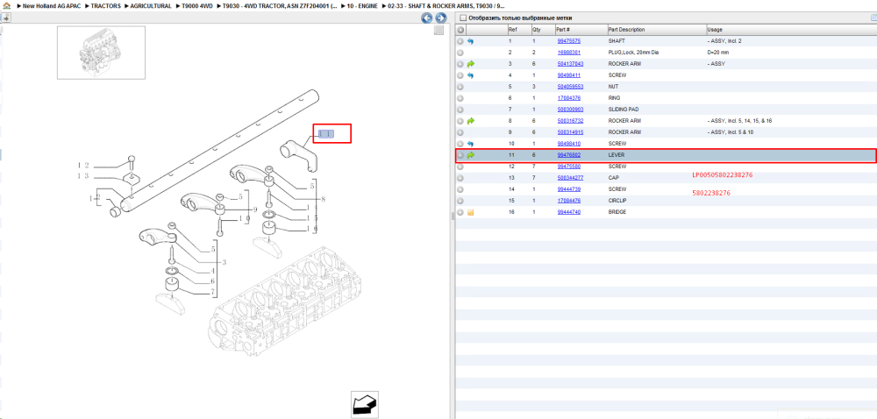
Task: Click the BRIDGE description text
Action: [617, 212]
